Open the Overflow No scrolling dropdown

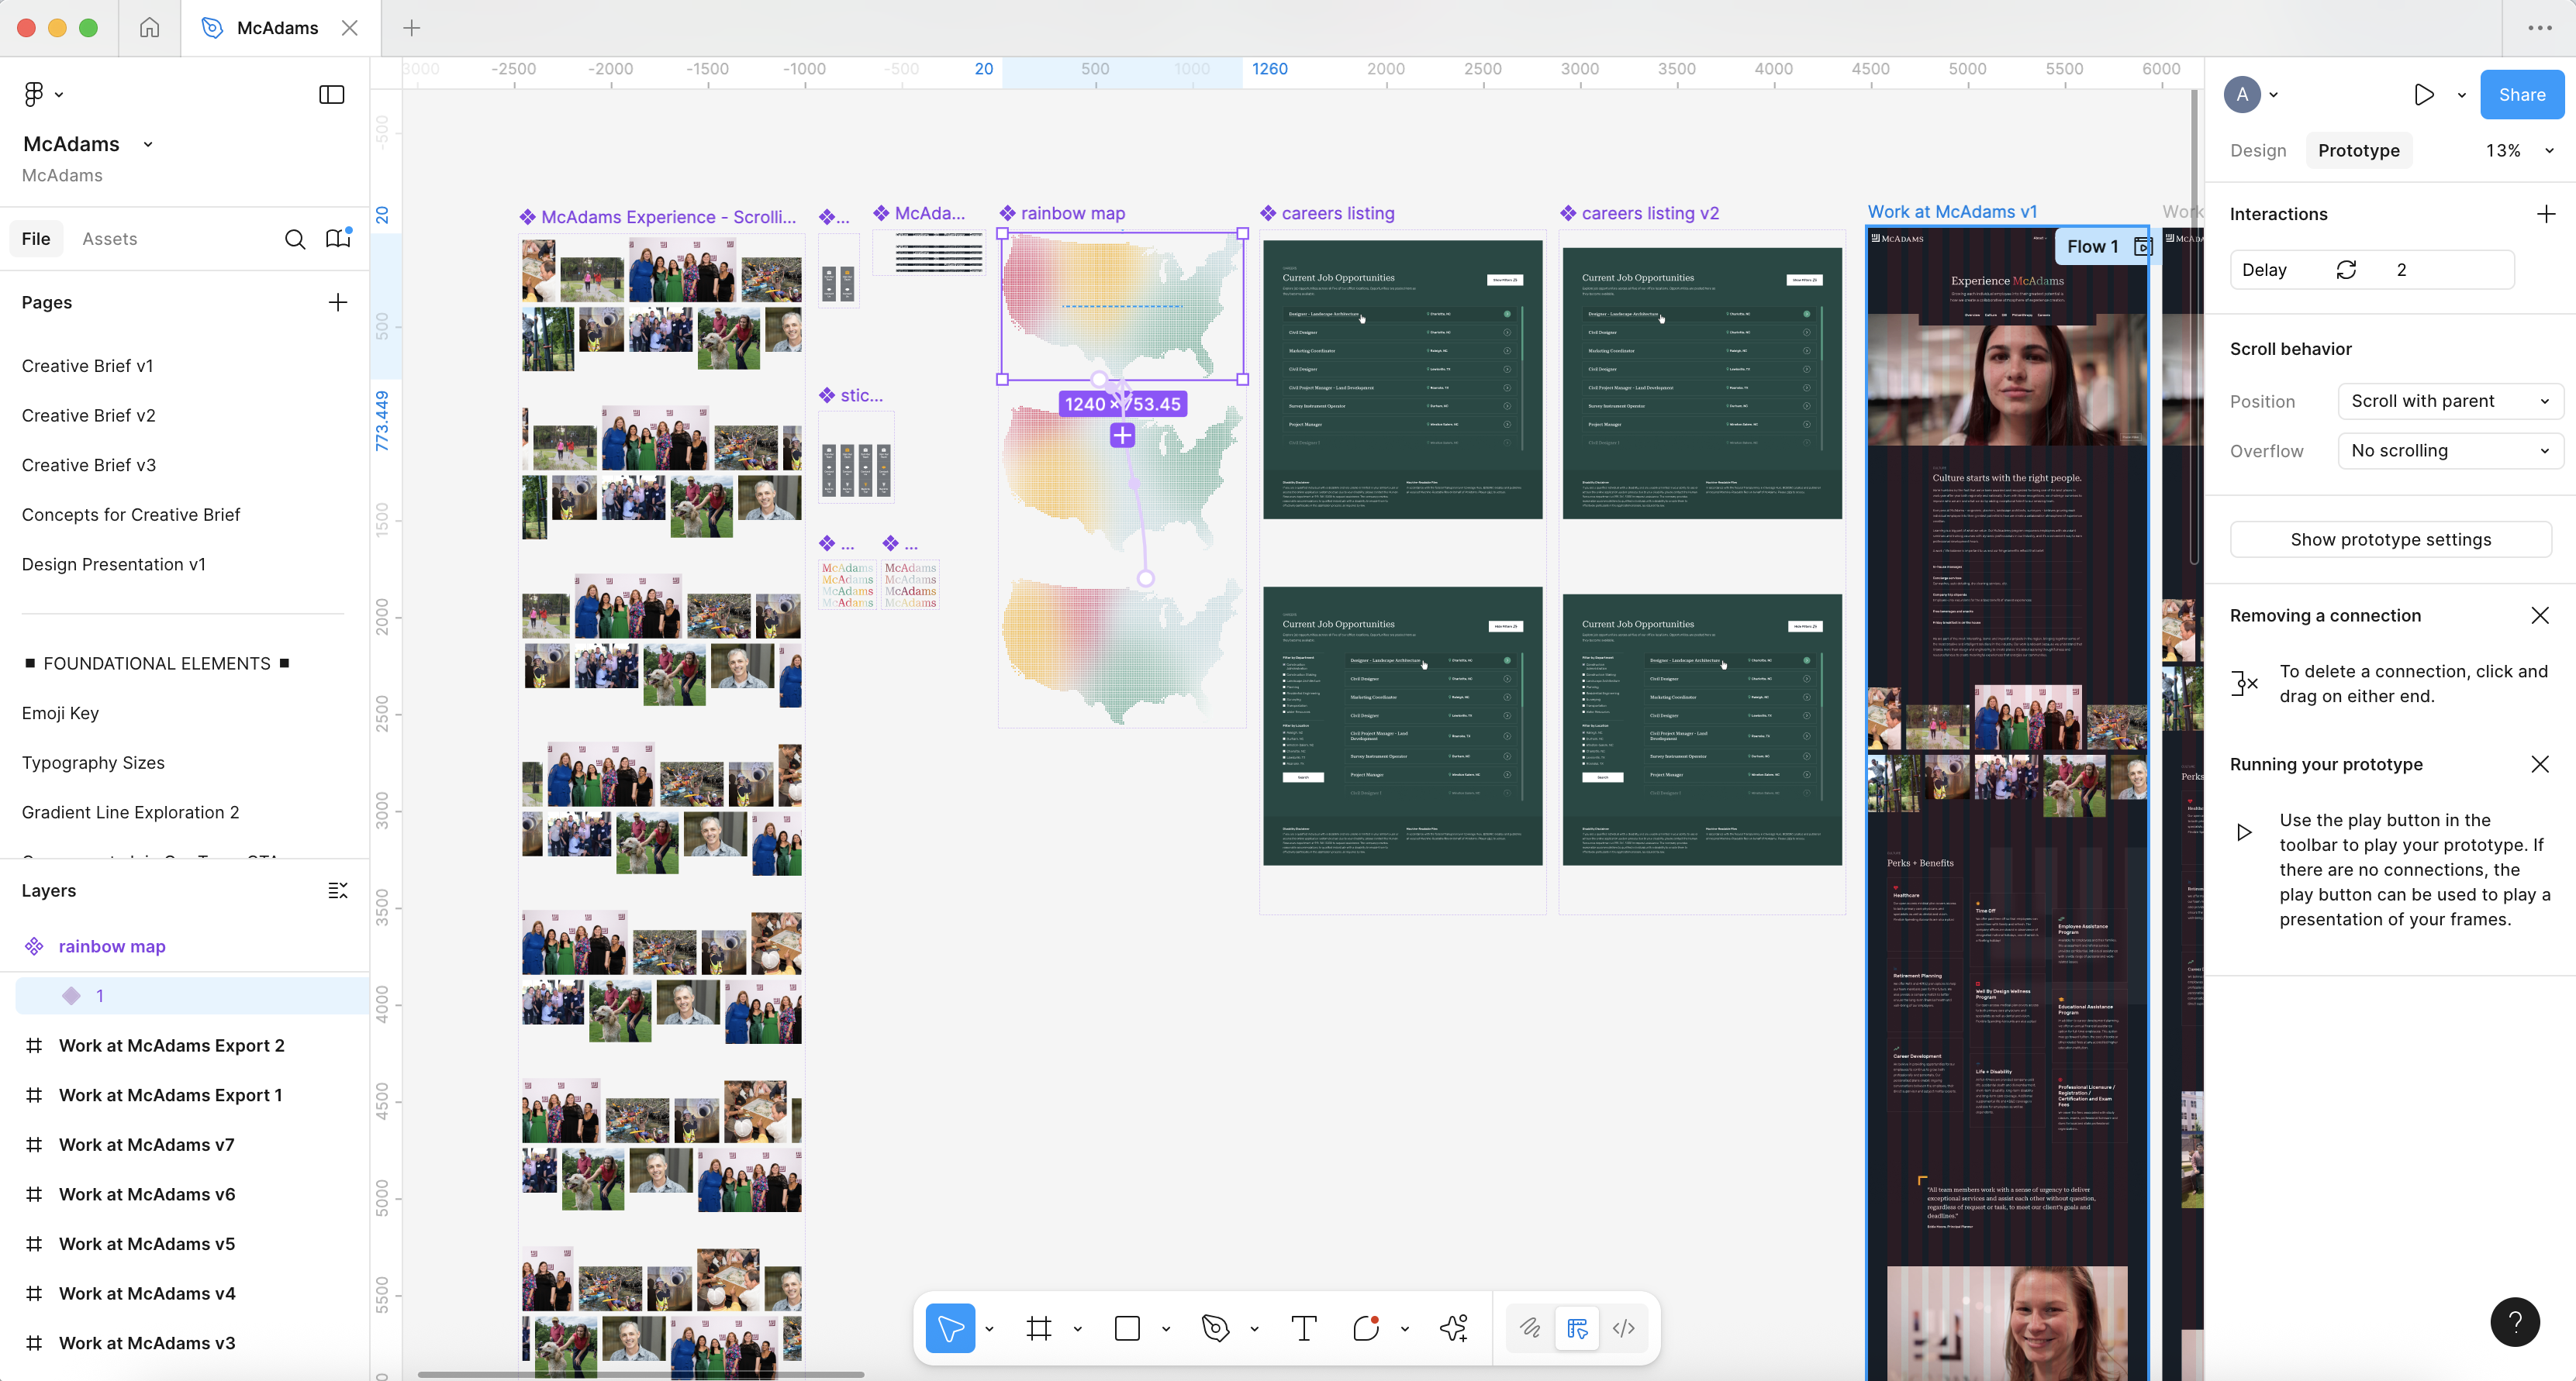click(x=2449, y=451)
